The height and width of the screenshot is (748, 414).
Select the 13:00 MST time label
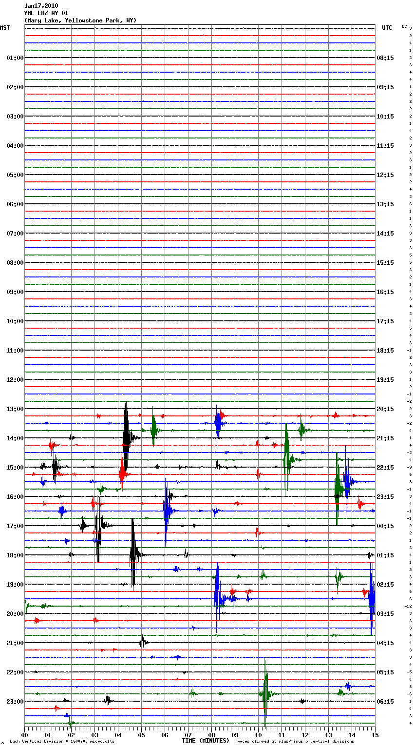pos(15,409)
